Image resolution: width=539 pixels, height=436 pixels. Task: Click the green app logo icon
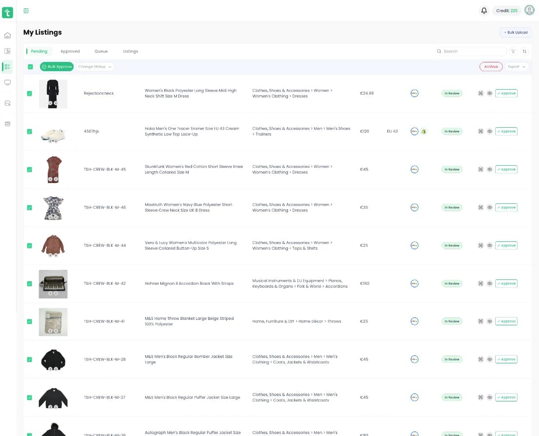7,12
